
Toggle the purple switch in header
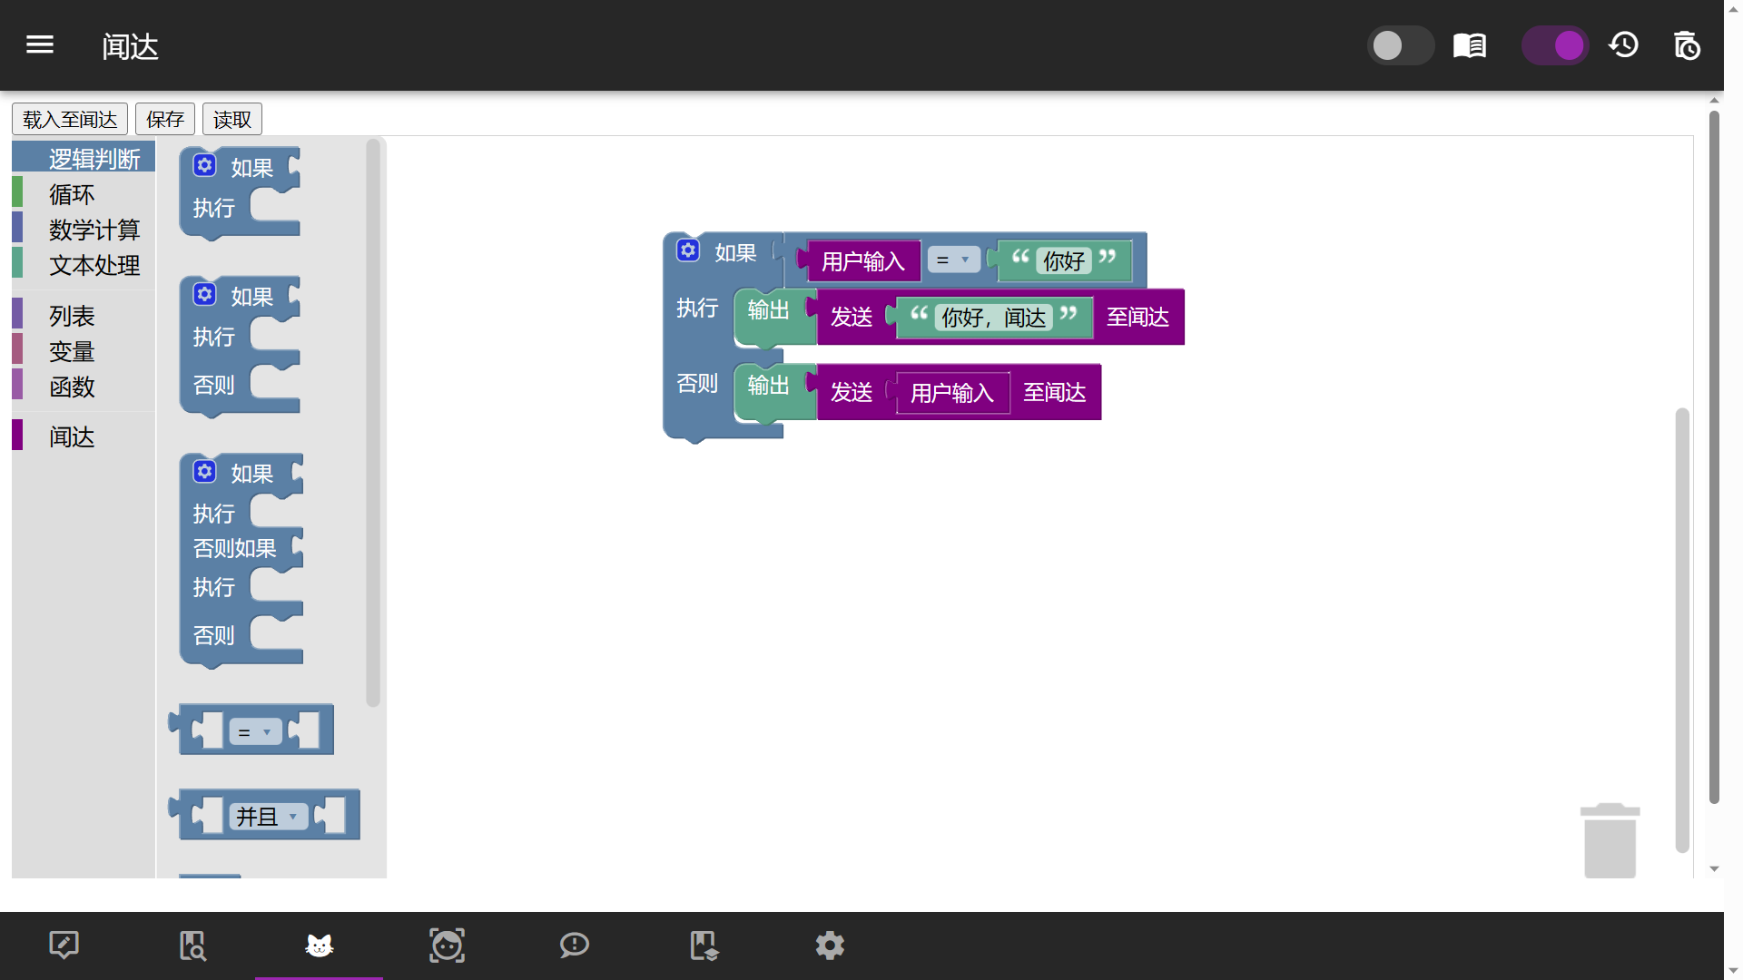tap(1555, 45)
